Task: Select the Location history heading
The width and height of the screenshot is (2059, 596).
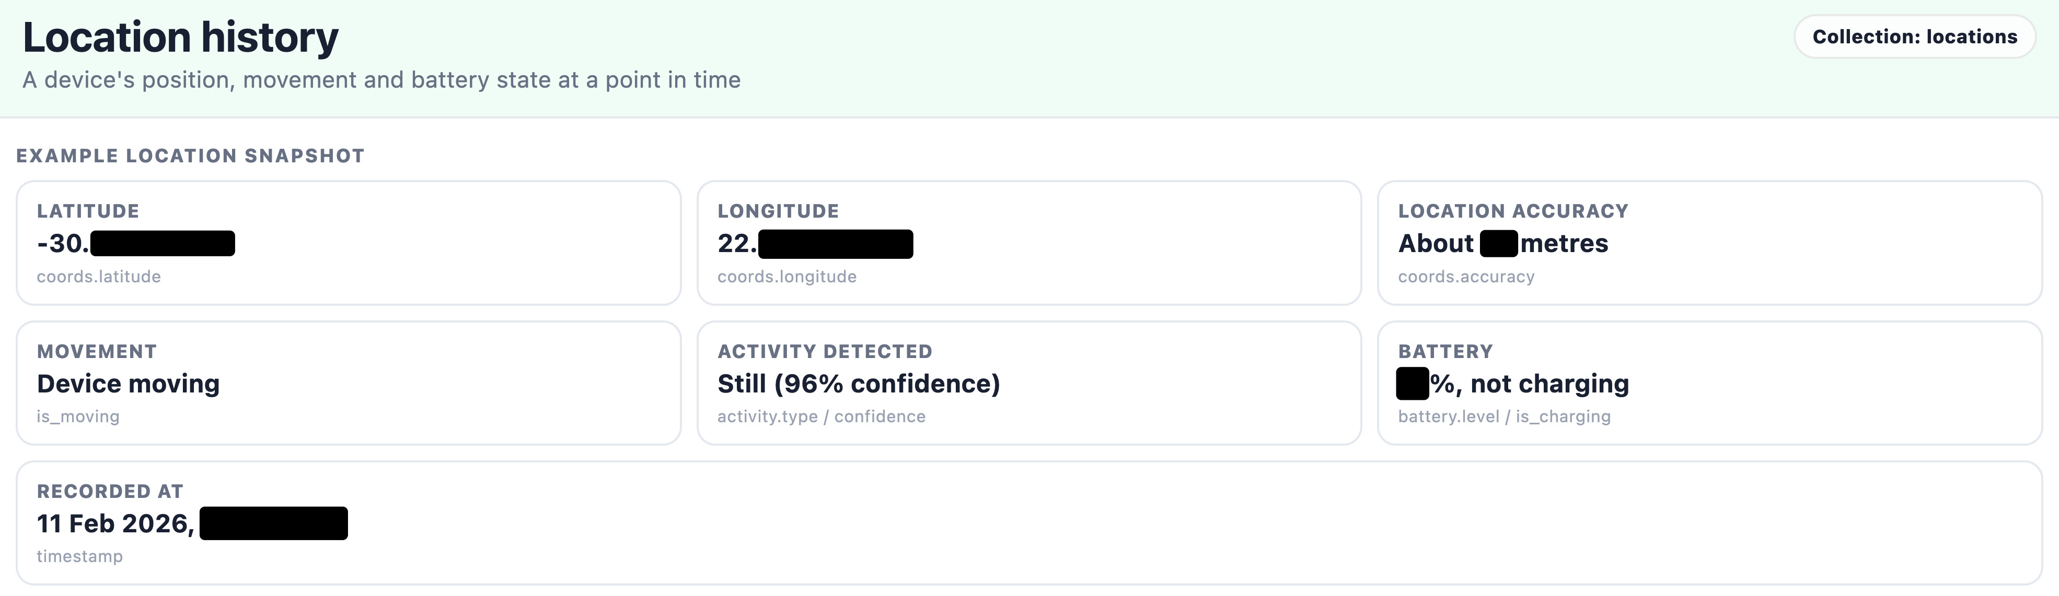Action: (181, 38)
